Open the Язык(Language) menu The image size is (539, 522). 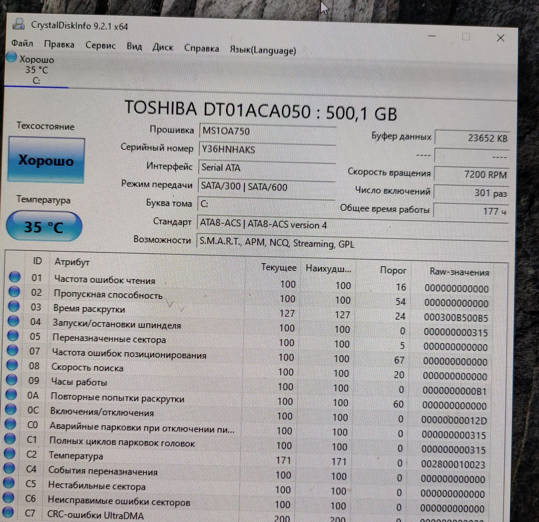(263, 50)
